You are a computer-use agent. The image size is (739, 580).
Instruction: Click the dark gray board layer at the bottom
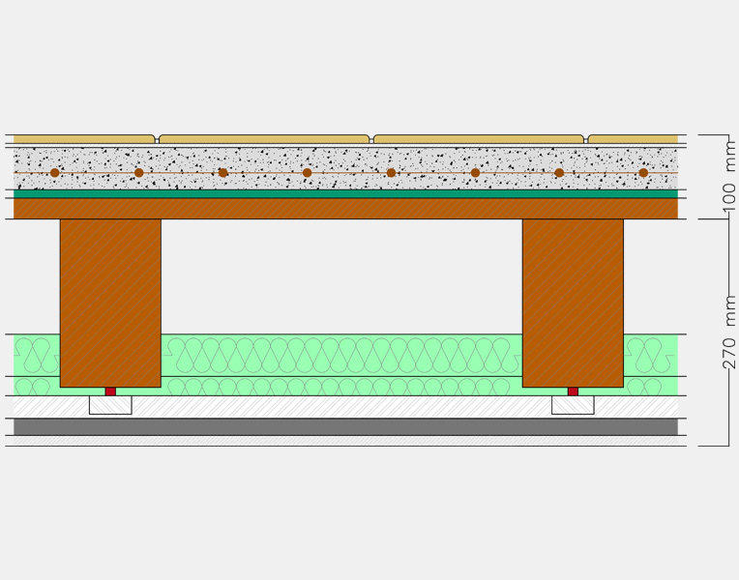[x=345, y=427]
